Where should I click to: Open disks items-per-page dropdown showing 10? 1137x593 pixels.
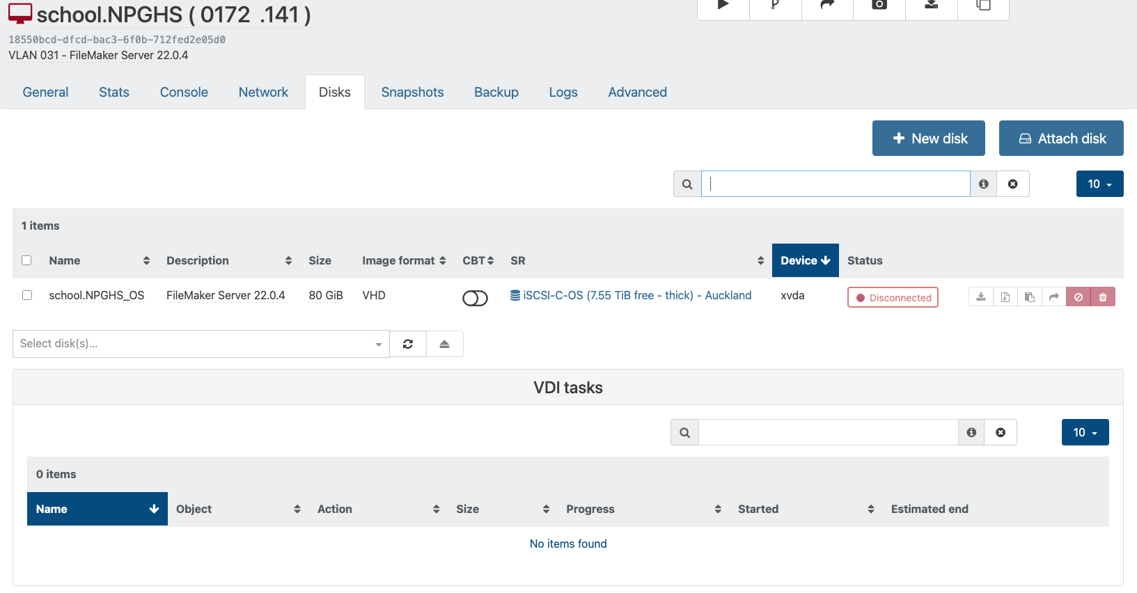[x=1099, y=184]
